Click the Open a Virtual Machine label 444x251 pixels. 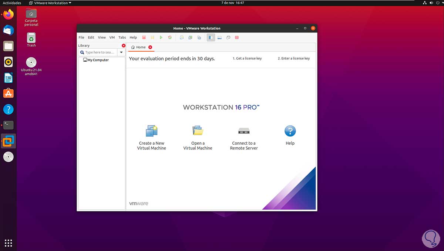click(198, 146)
